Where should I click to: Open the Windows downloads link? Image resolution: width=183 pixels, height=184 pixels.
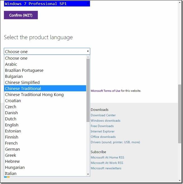105,120
